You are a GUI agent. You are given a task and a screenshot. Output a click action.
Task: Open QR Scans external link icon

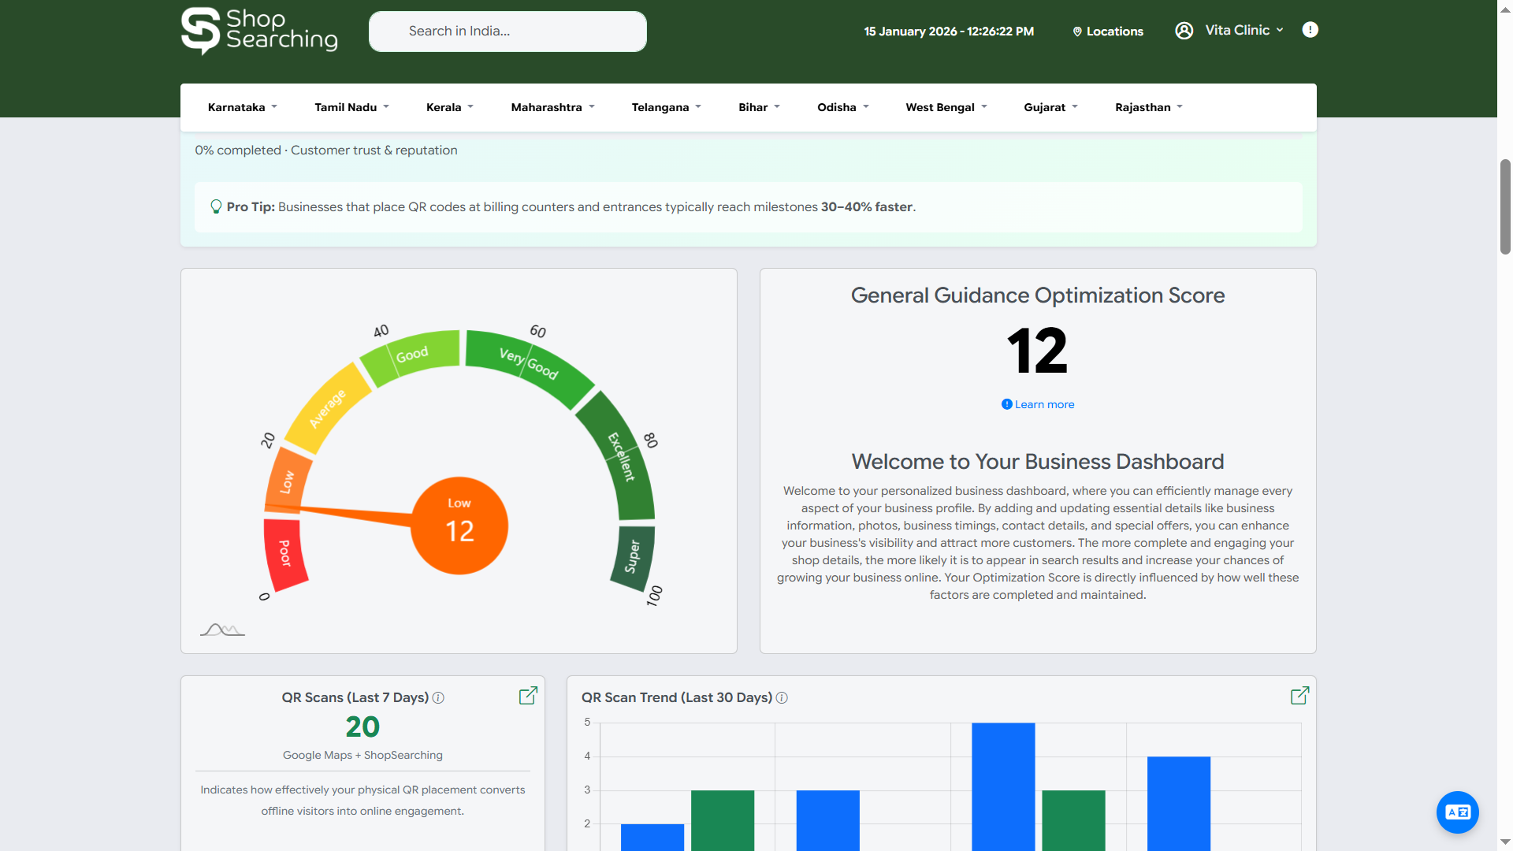pyautogui.click(x=528, y=696)
